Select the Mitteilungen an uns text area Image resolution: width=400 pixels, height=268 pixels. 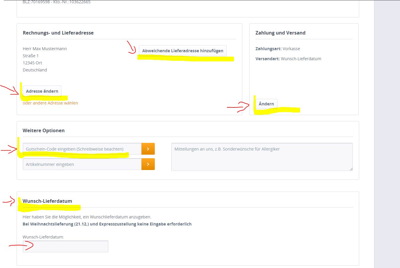(x=261, y=156)
